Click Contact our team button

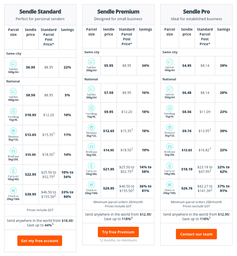[x=196, y=234]
